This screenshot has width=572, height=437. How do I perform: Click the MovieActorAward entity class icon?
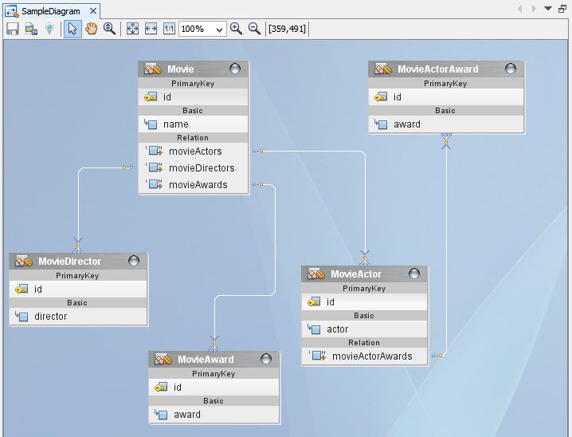coord(383,69)
